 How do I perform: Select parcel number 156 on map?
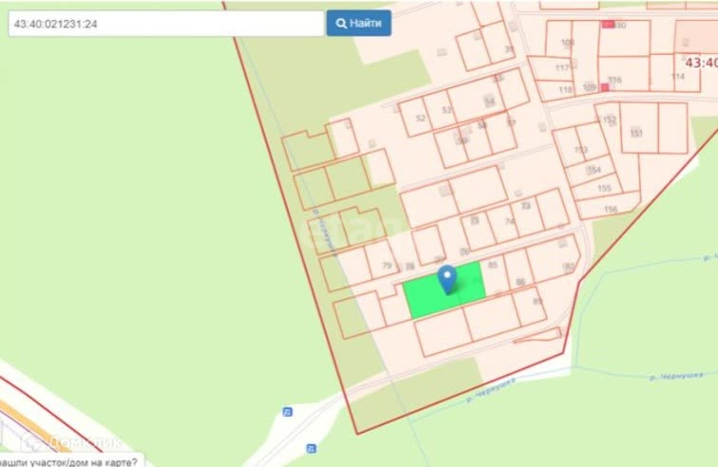pyautogui.click(x=611, y=209)
